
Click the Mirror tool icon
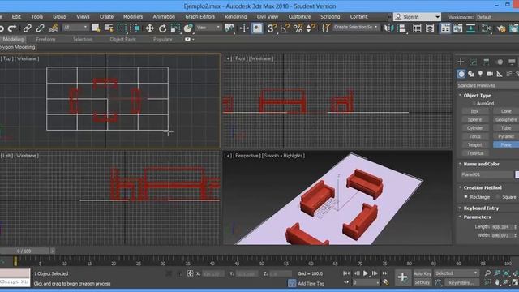[388, 28]
